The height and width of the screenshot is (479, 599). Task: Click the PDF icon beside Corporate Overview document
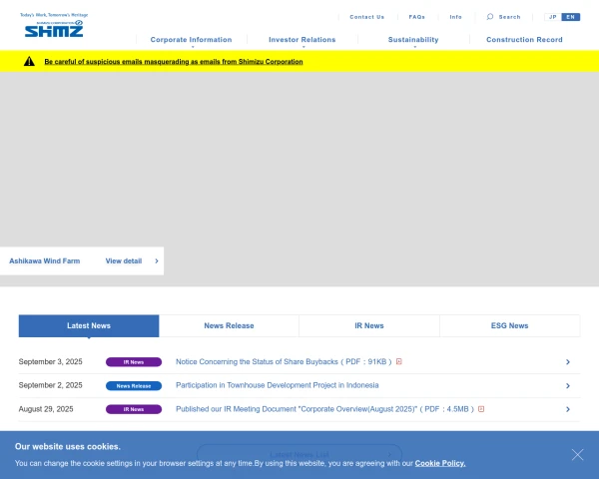(x=481, y=409)
